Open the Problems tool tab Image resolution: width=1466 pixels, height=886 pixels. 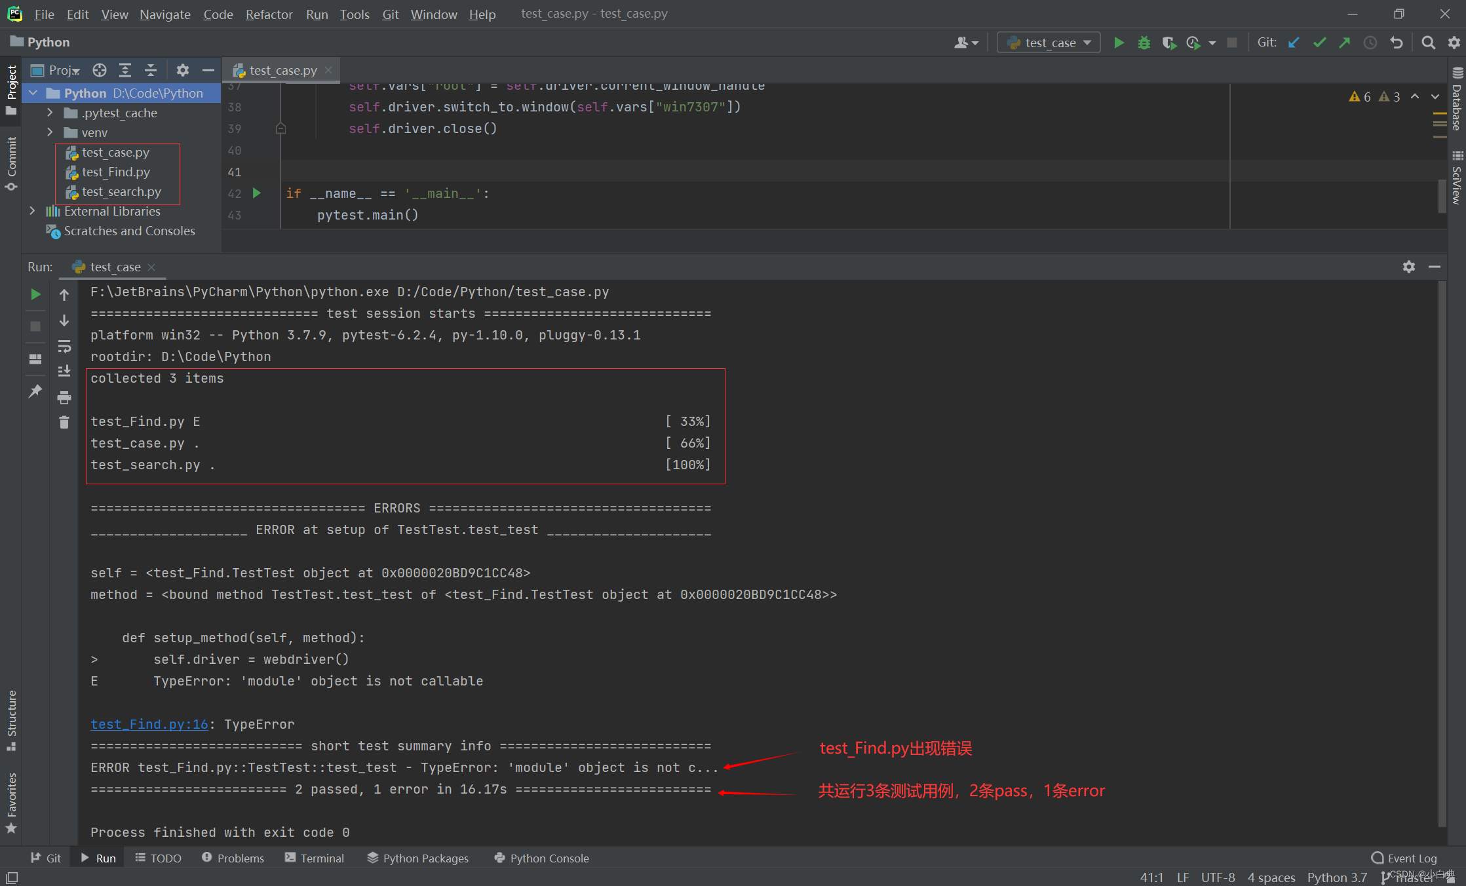233,858
